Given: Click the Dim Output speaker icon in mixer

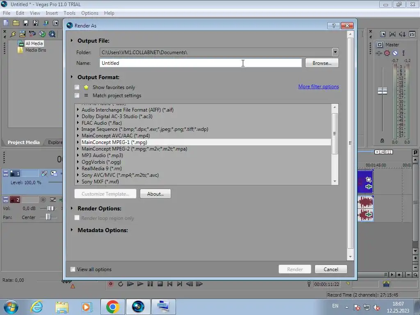Looking at the screenshot, I should point(402,34).
